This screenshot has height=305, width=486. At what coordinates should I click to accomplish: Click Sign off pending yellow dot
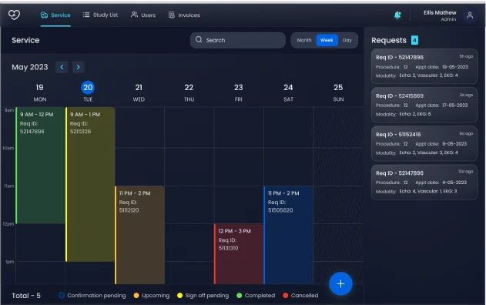point(179,296)
